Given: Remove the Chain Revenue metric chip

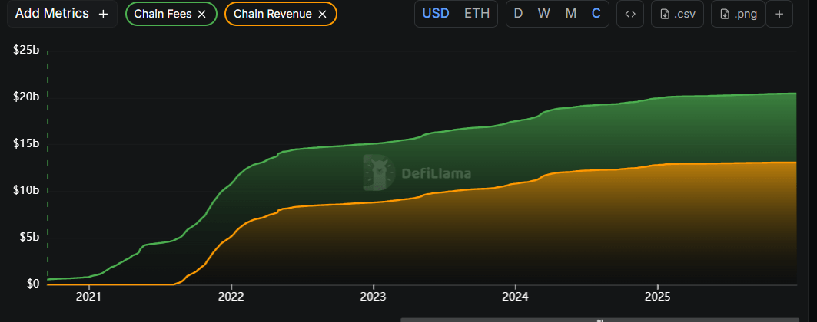Looking at the screenshot, I should pos(321,14).
